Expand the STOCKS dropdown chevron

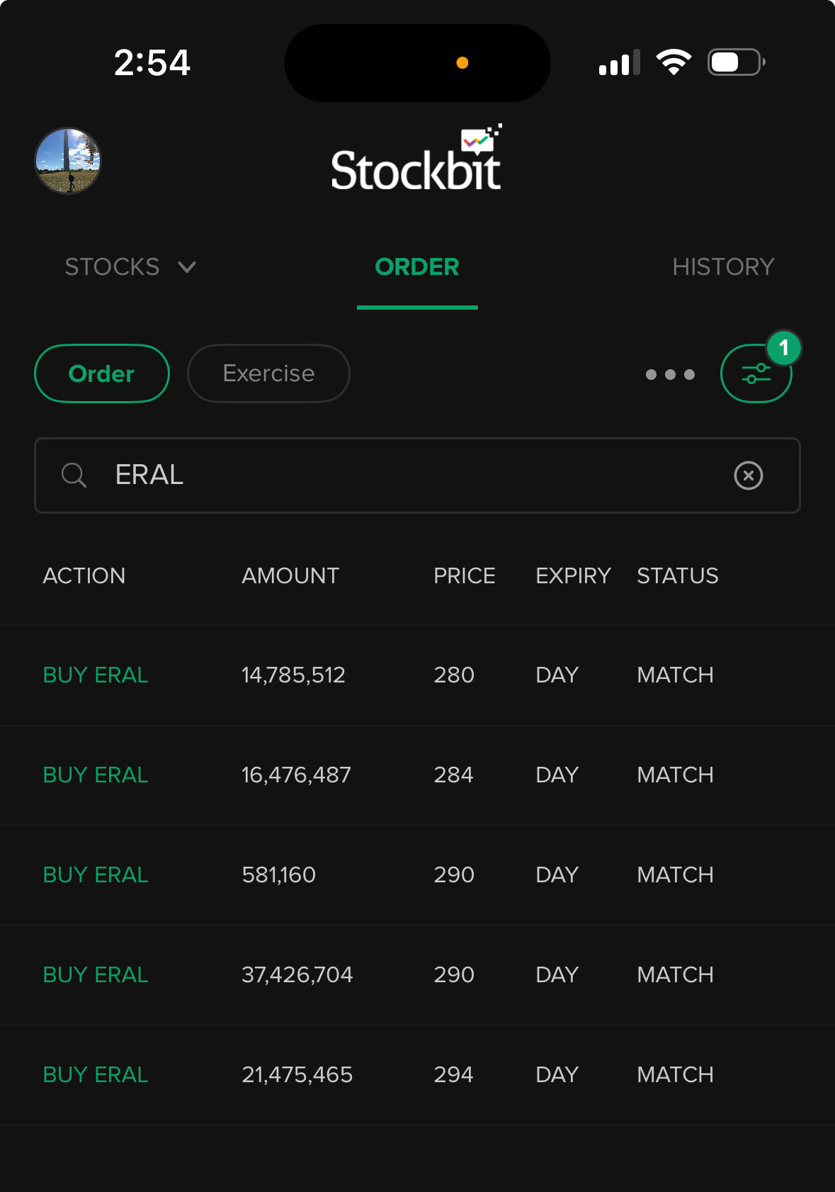click(x=187, y=267)
